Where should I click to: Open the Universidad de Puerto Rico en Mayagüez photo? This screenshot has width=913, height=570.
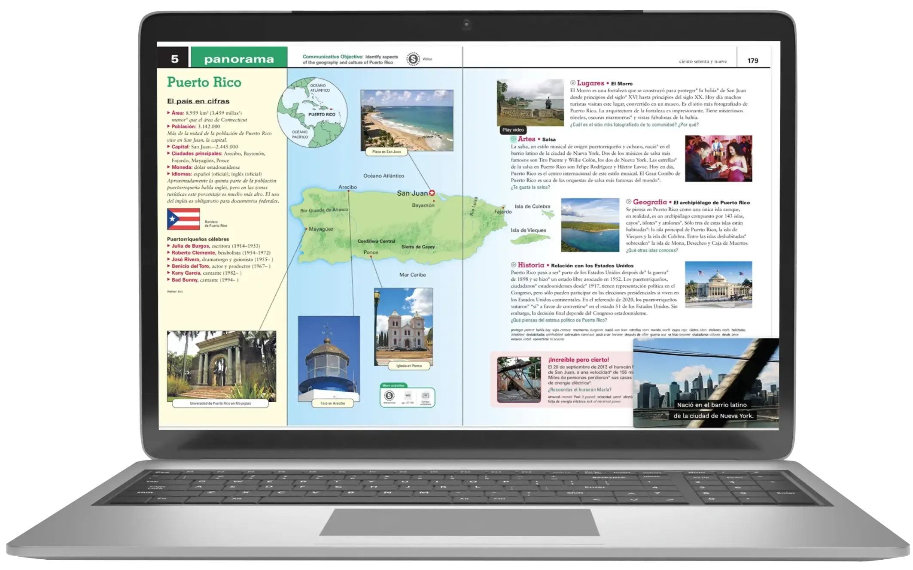(222, 366)
